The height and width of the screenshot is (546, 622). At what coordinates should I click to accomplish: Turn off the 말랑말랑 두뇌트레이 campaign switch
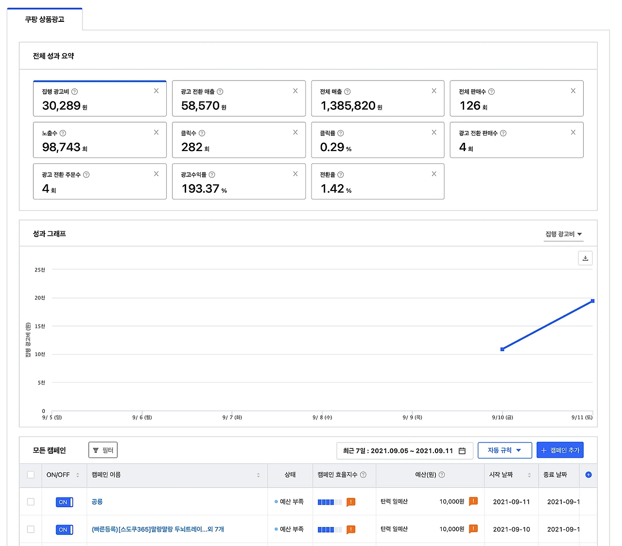click(64, 529)
